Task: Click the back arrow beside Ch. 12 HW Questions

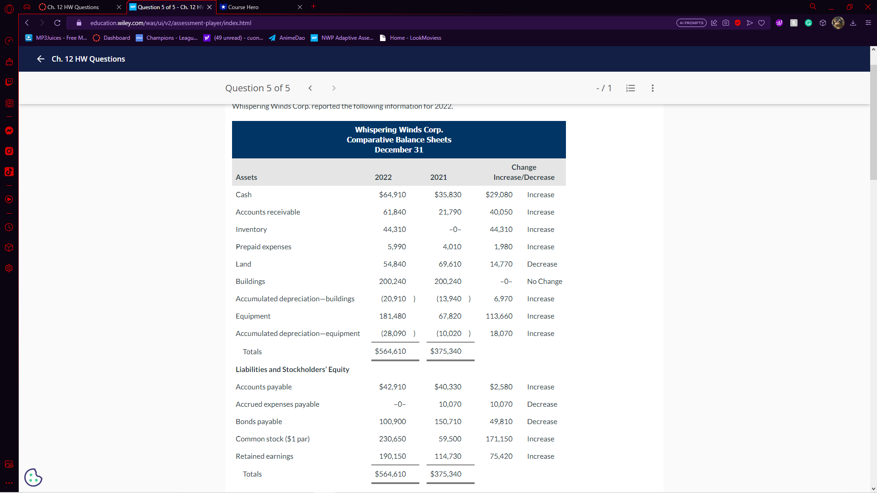Action: point(41,59)
